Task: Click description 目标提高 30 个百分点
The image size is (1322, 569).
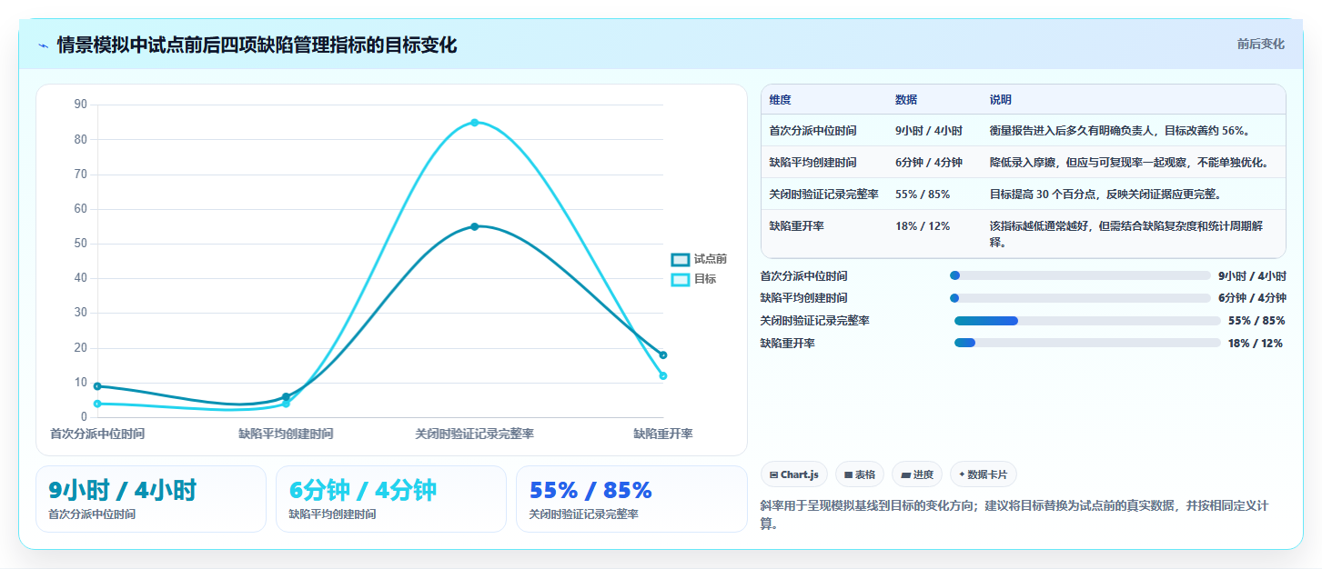Action: 1105,195
